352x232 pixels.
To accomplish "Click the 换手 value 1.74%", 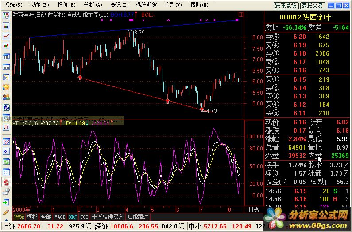I will pos(297,165).
